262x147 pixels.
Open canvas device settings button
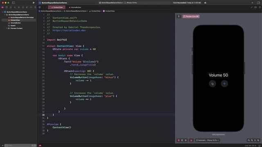[x=191, y=140]
